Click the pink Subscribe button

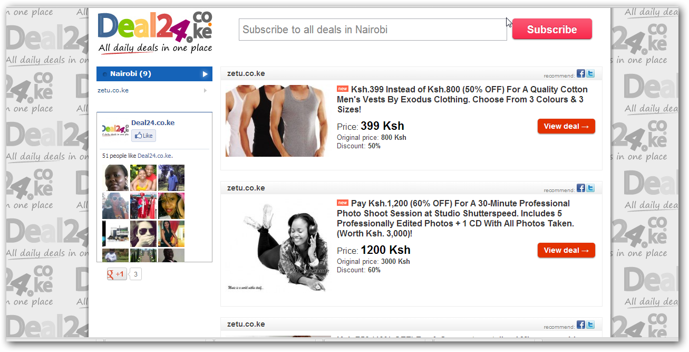coord(552,30)
